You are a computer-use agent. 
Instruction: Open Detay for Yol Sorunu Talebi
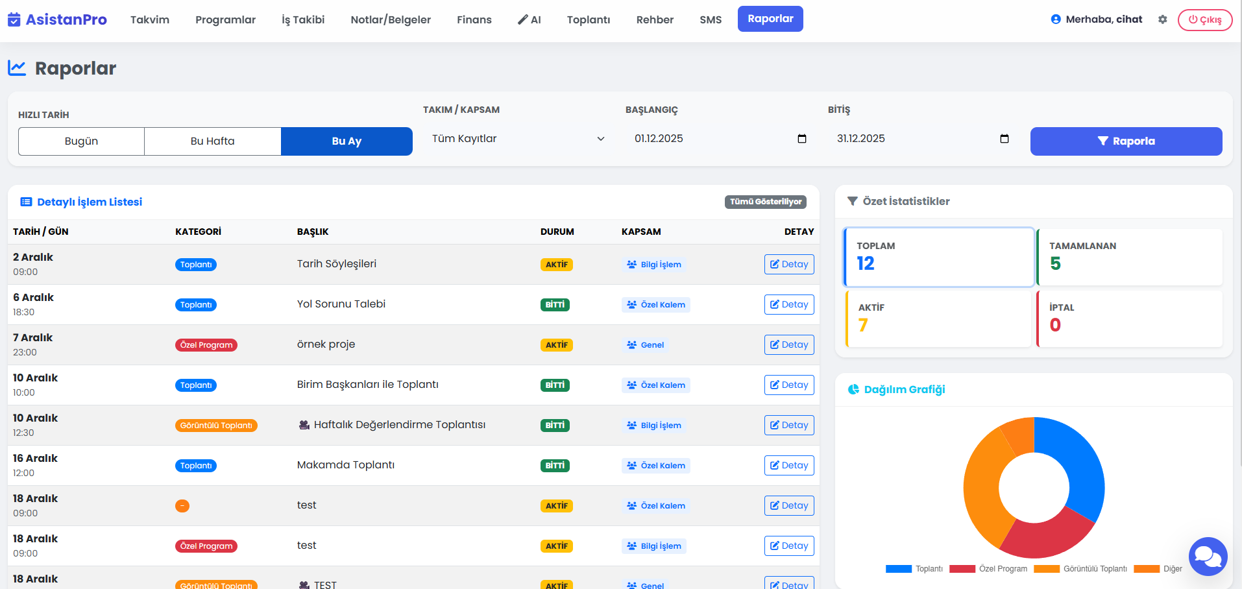click(x=788, y=305)
